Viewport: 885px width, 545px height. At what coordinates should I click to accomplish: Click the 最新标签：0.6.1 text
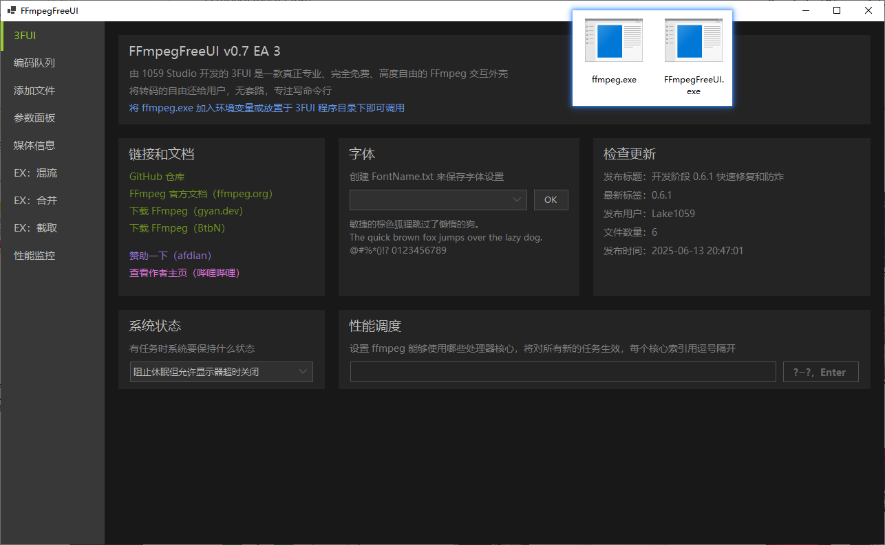coord(638,195)
